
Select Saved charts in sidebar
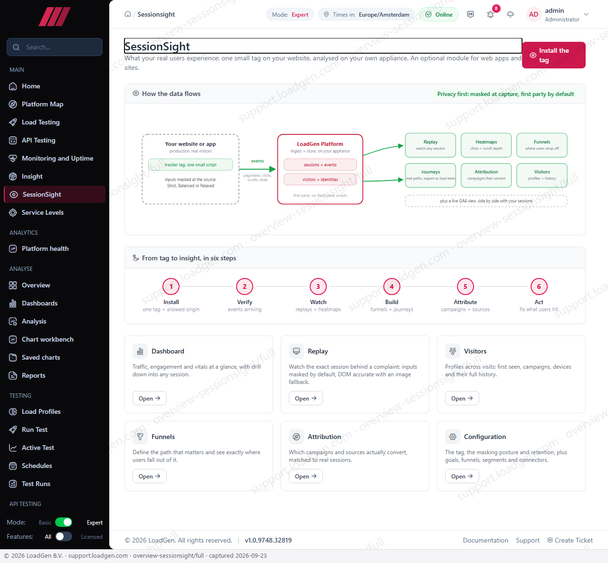click(55, 357)
